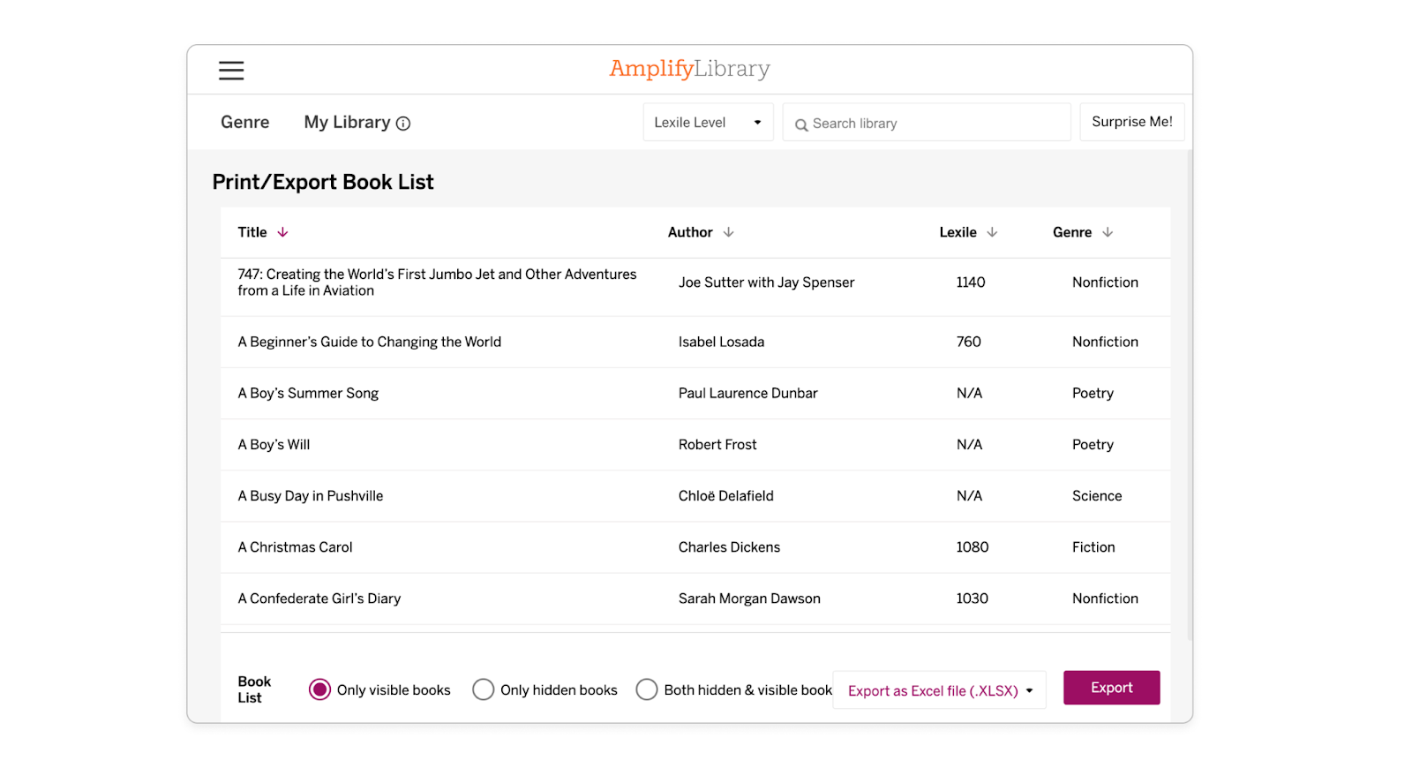The width and height of the screenshot is (1412, 768).
Task: Select the Only hidden books option
Action: [x=483, y=689]
